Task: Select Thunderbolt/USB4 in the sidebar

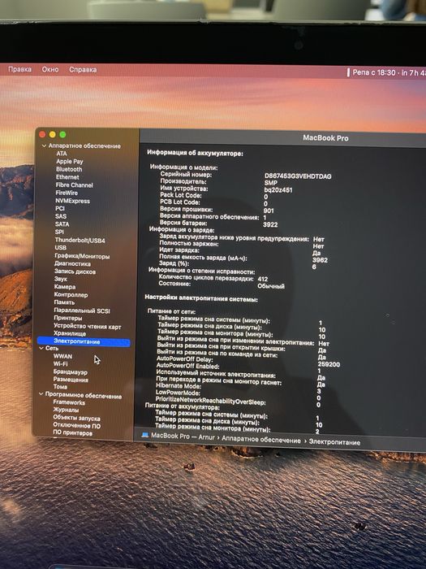Action: 80,241
